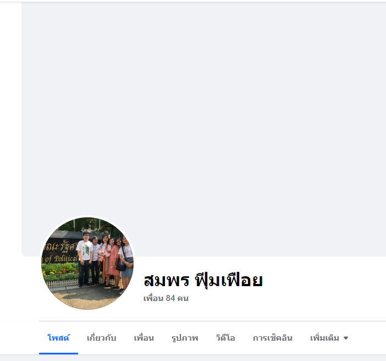Switch to the เกี่ยวกับ (About) tab
This screenshot has height=361, width=386.
(101, 337)
